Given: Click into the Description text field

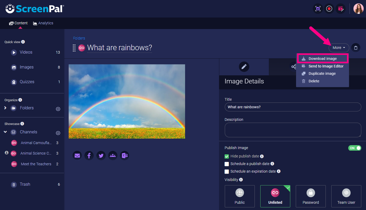Looking at the screenshot, I should point(292,130).
